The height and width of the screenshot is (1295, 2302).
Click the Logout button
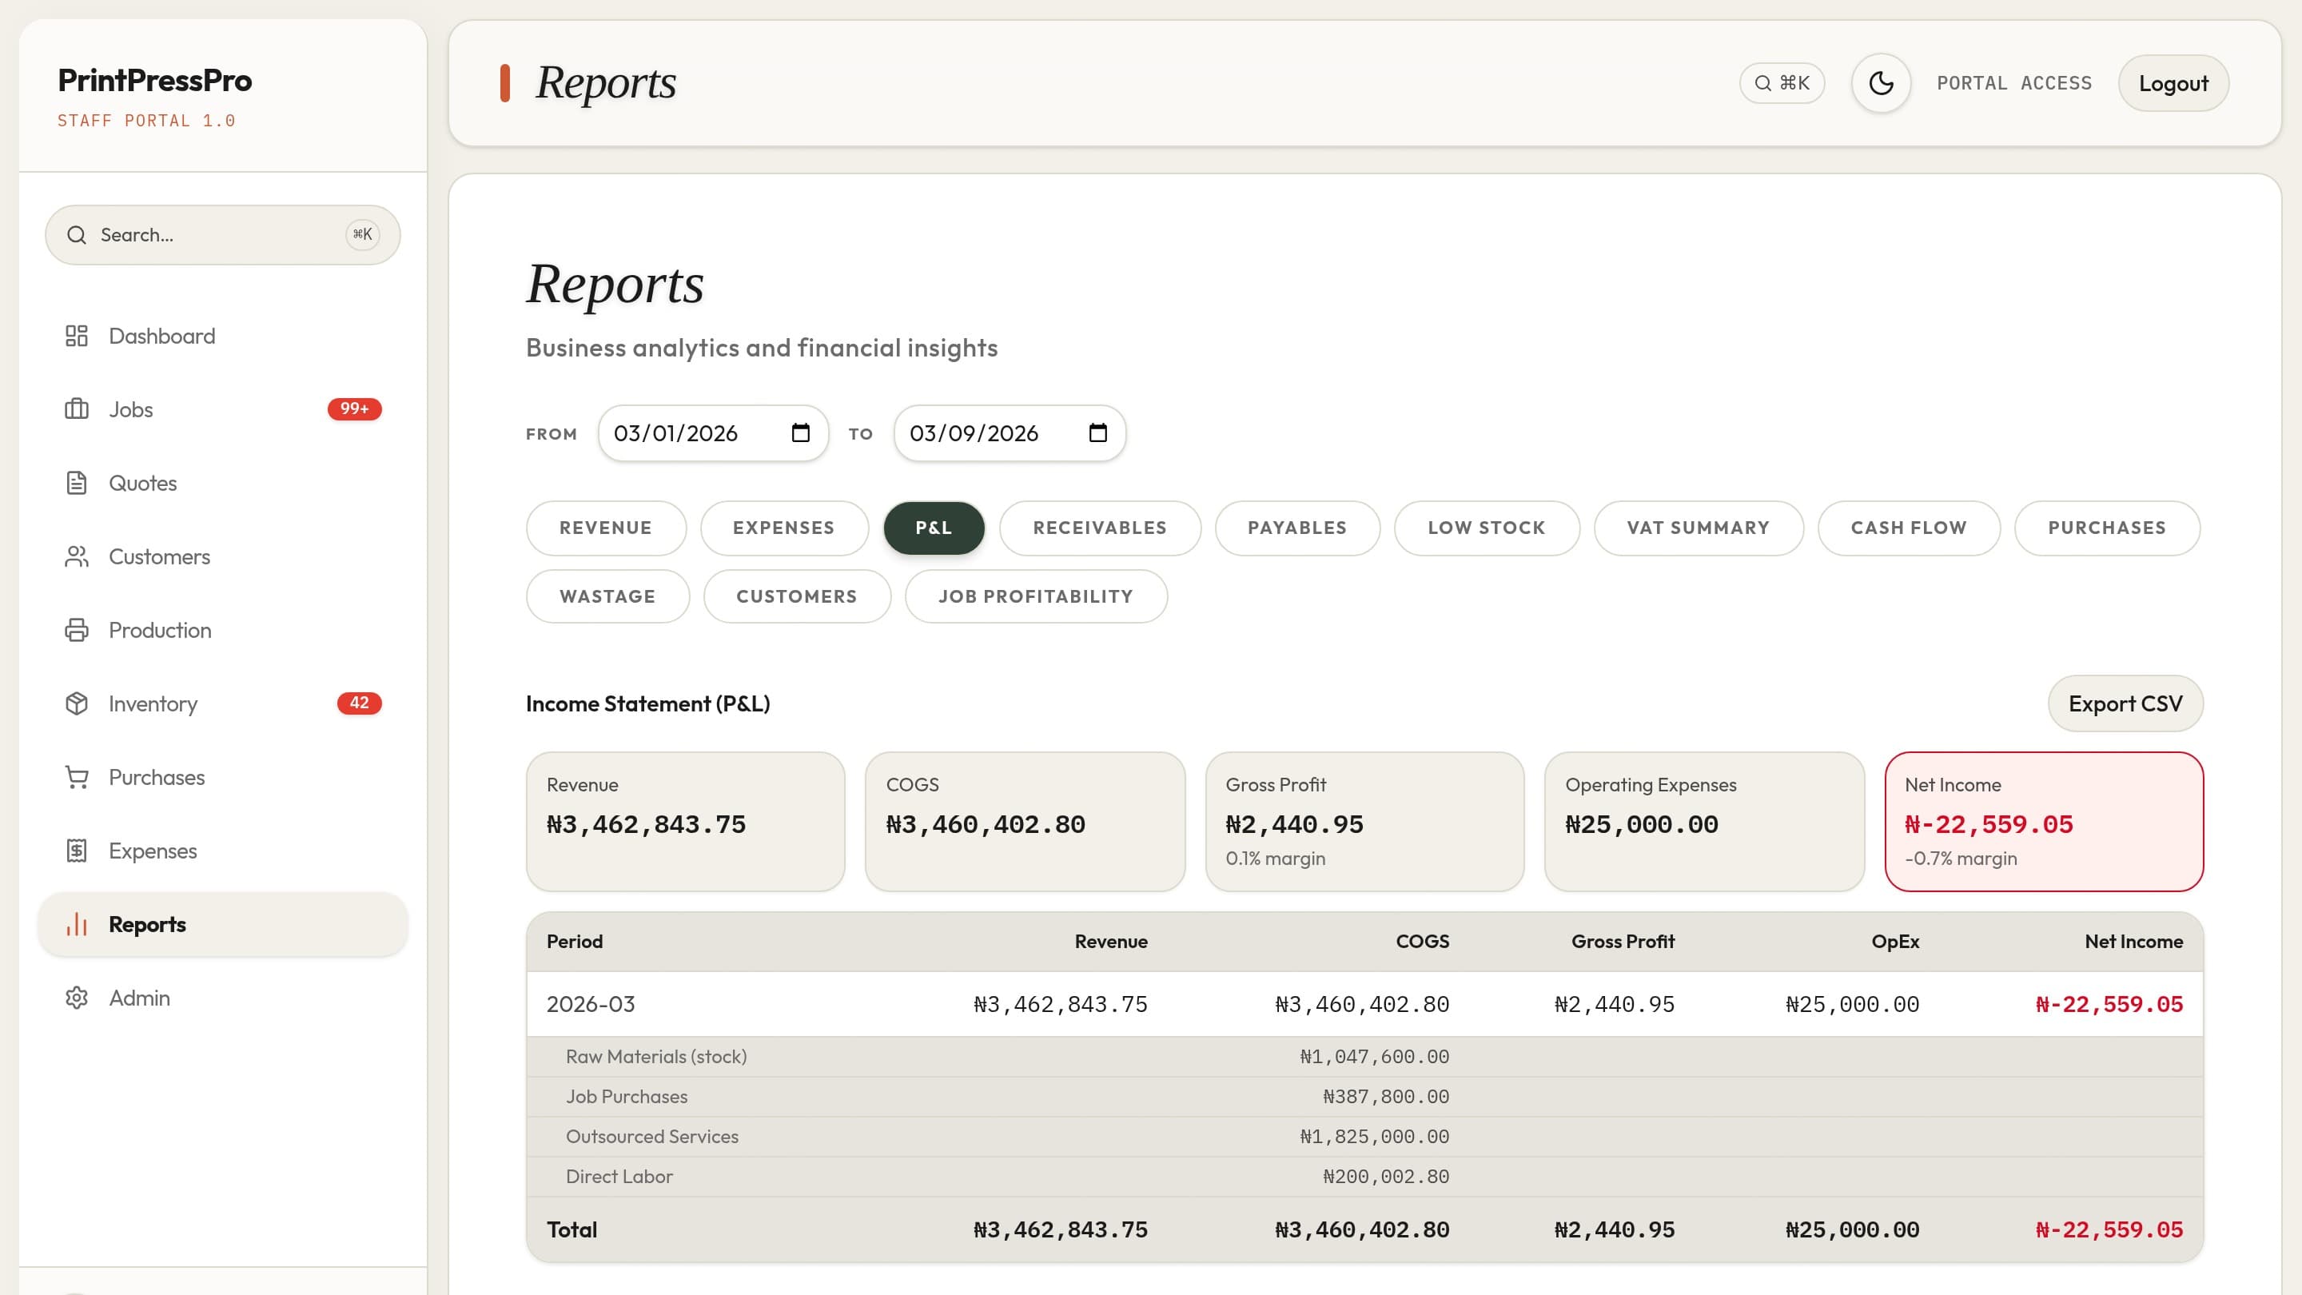(2173, 82)
